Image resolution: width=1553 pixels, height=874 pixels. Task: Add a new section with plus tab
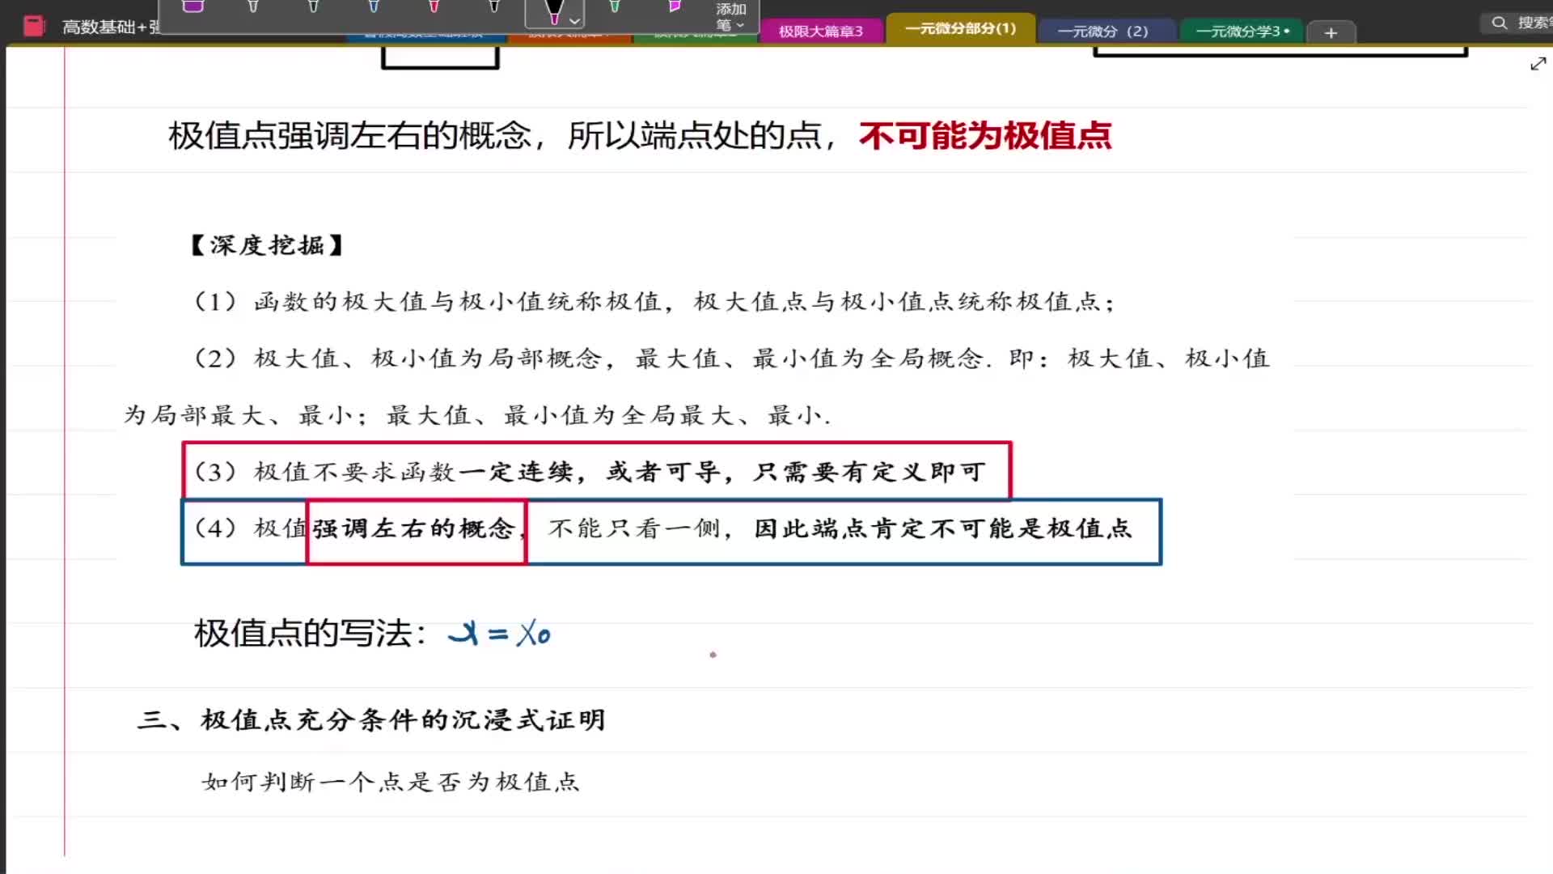1331,32
